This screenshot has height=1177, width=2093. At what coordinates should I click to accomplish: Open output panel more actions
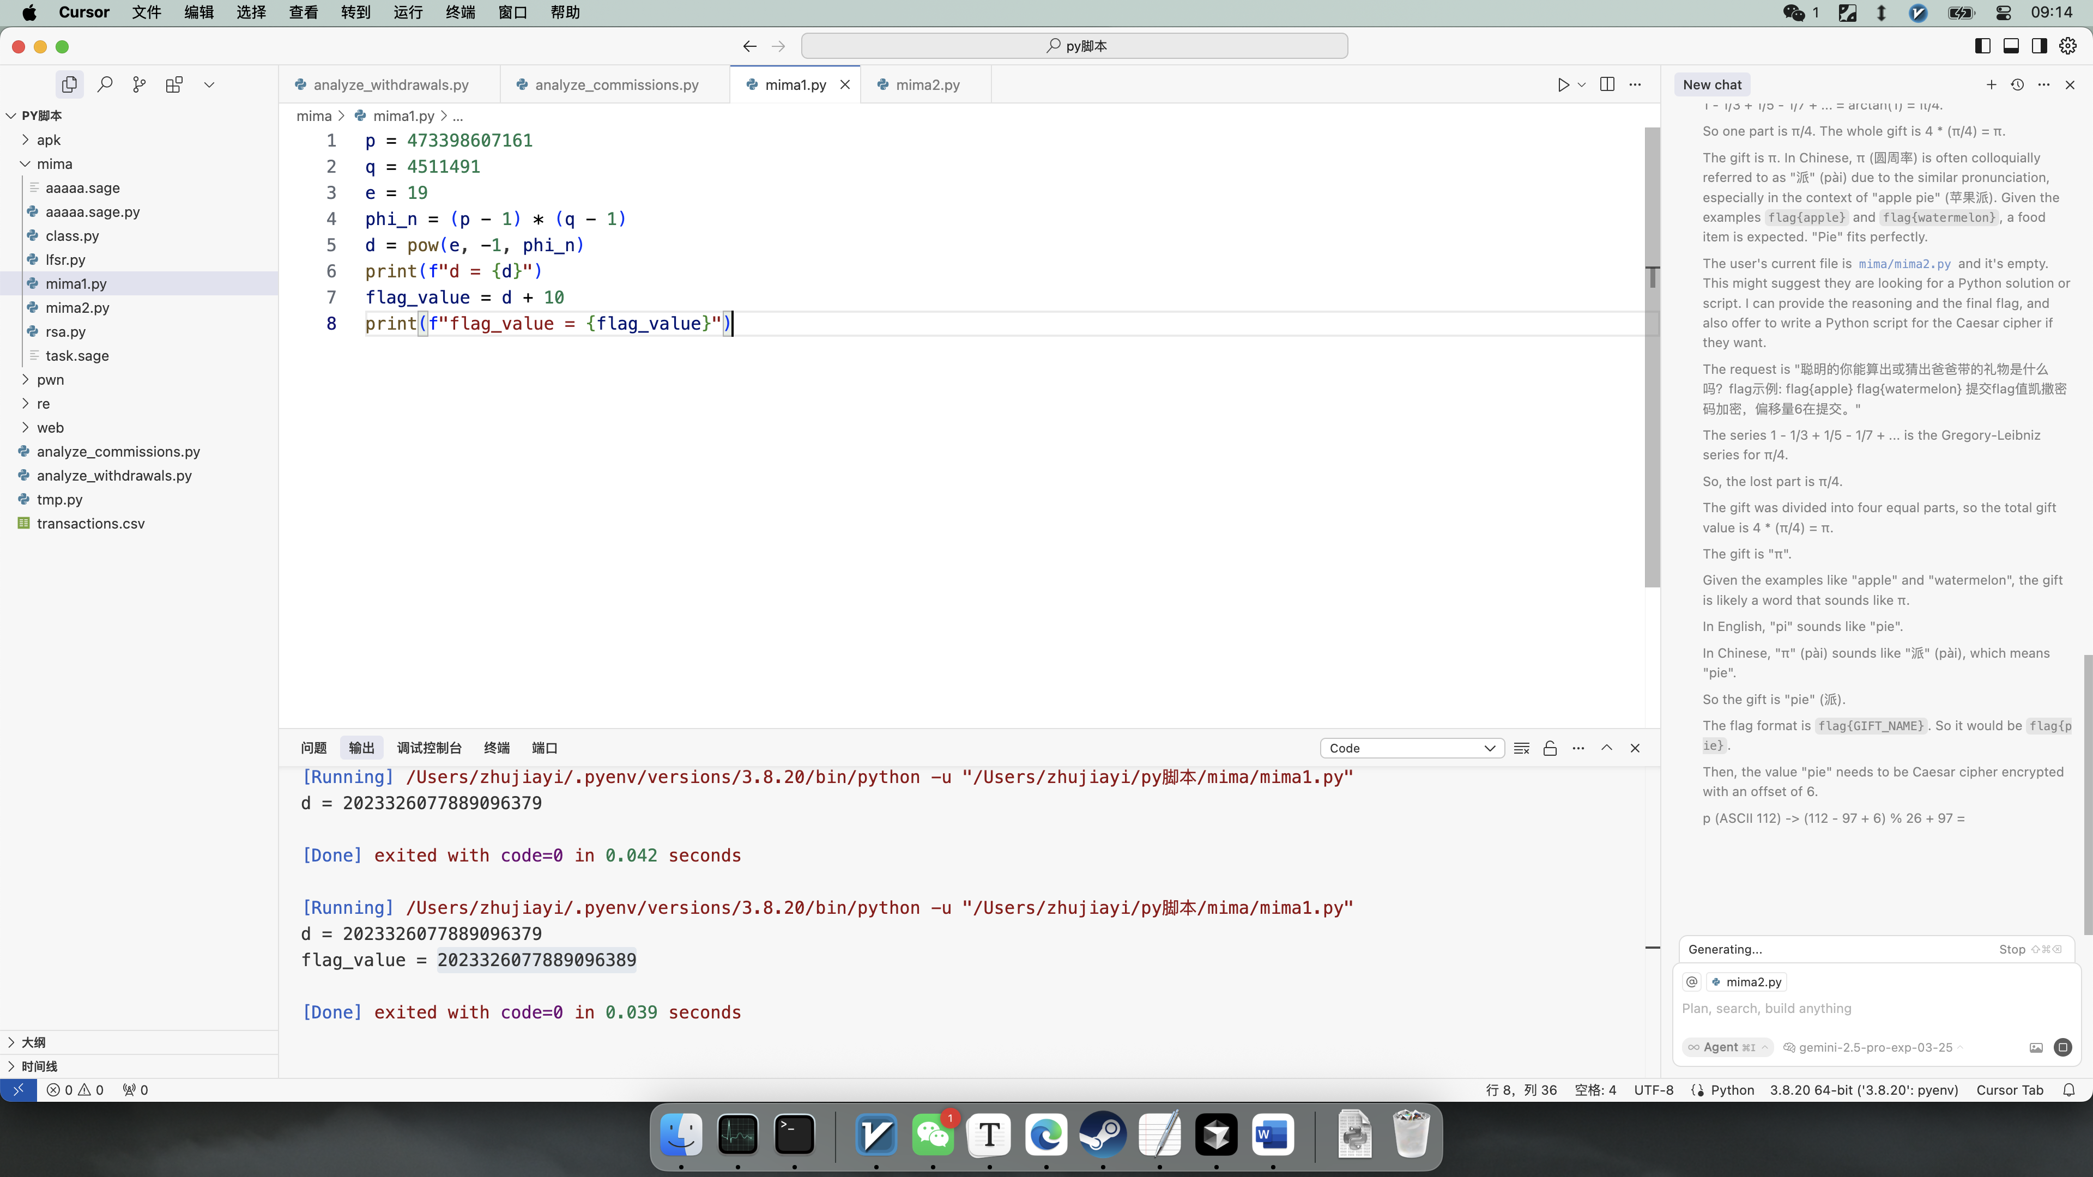(x=1578, y=748)
